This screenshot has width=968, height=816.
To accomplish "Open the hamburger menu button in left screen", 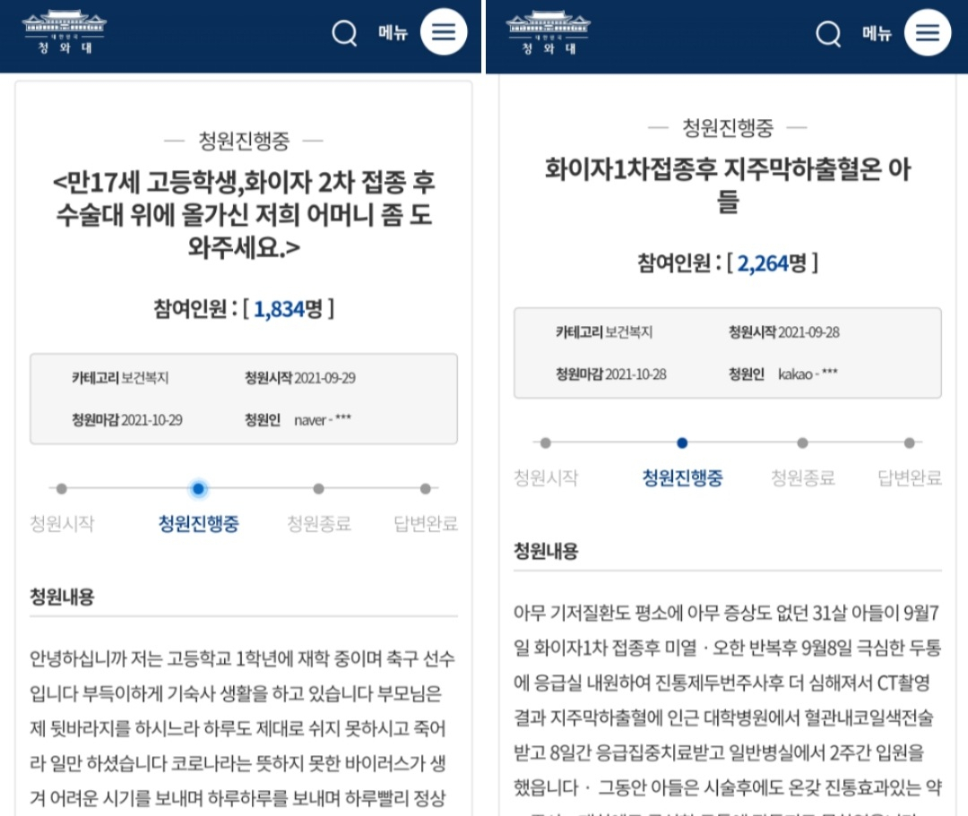I will (444, 31).
